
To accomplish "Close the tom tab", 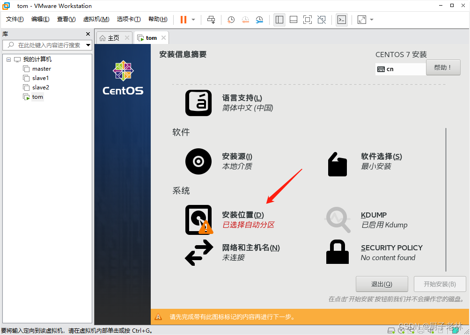I will click(163, 38).
